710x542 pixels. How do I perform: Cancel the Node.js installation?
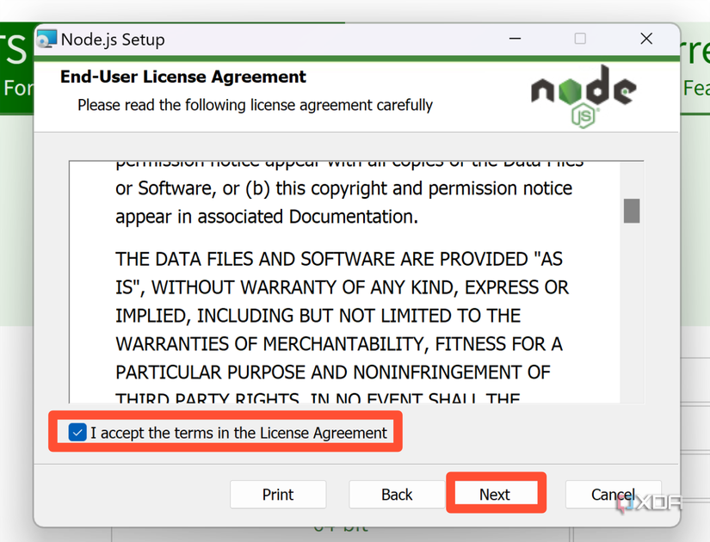click(x=613, y=494)
